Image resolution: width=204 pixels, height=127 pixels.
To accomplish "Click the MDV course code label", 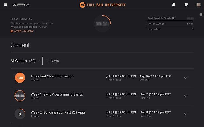I will [x=20, y=5].
